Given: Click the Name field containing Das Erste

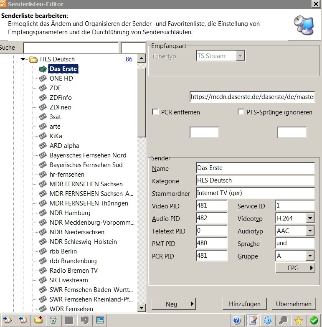Looking at the screenshot, I should [255, 168].
